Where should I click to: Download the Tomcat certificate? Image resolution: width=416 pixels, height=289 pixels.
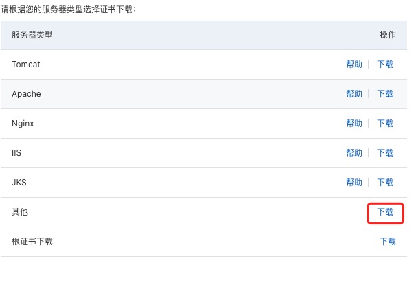pos(385,65)
